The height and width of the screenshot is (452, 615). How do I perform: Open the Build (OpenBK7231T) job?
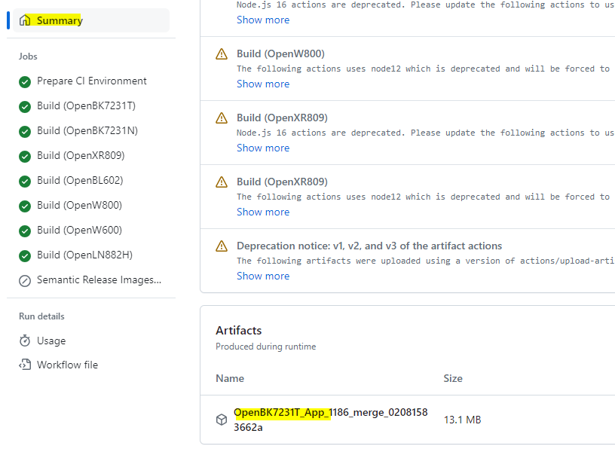(x=86, y=106)
